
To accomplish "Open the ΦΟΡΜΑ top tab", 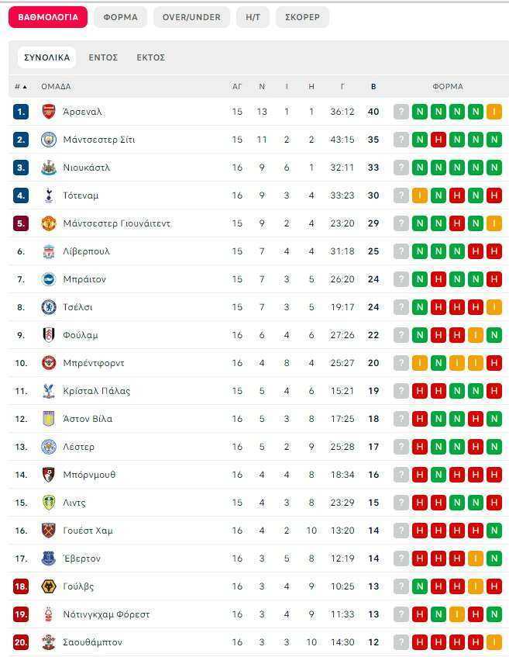I will pyautogui.click(x=121, y=17).
